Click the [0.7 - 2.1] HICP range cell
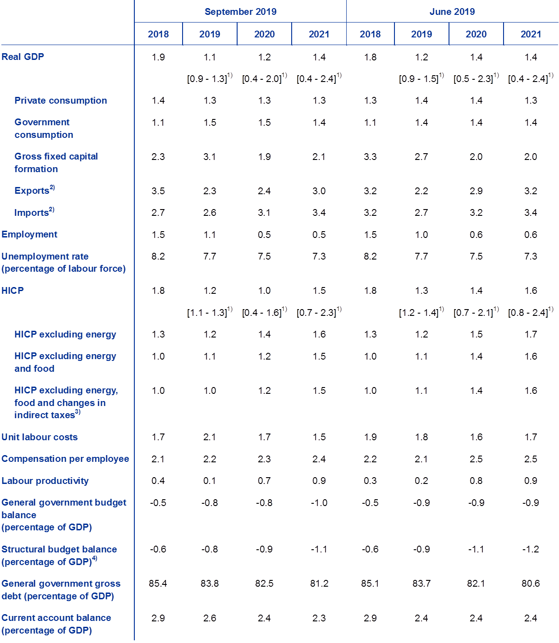 tap(476, 312)
